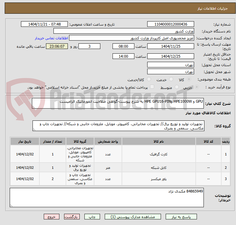Click the کارت گرافیک item name cell
236x225 pixels.
pos(159,154)
